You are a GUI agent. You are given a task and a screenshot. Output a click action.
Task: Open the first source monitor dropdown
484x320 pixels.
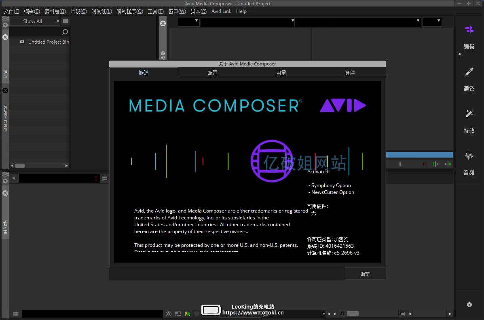(189, 22)
